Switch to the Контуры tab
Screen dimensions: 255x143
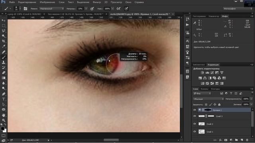215,89
